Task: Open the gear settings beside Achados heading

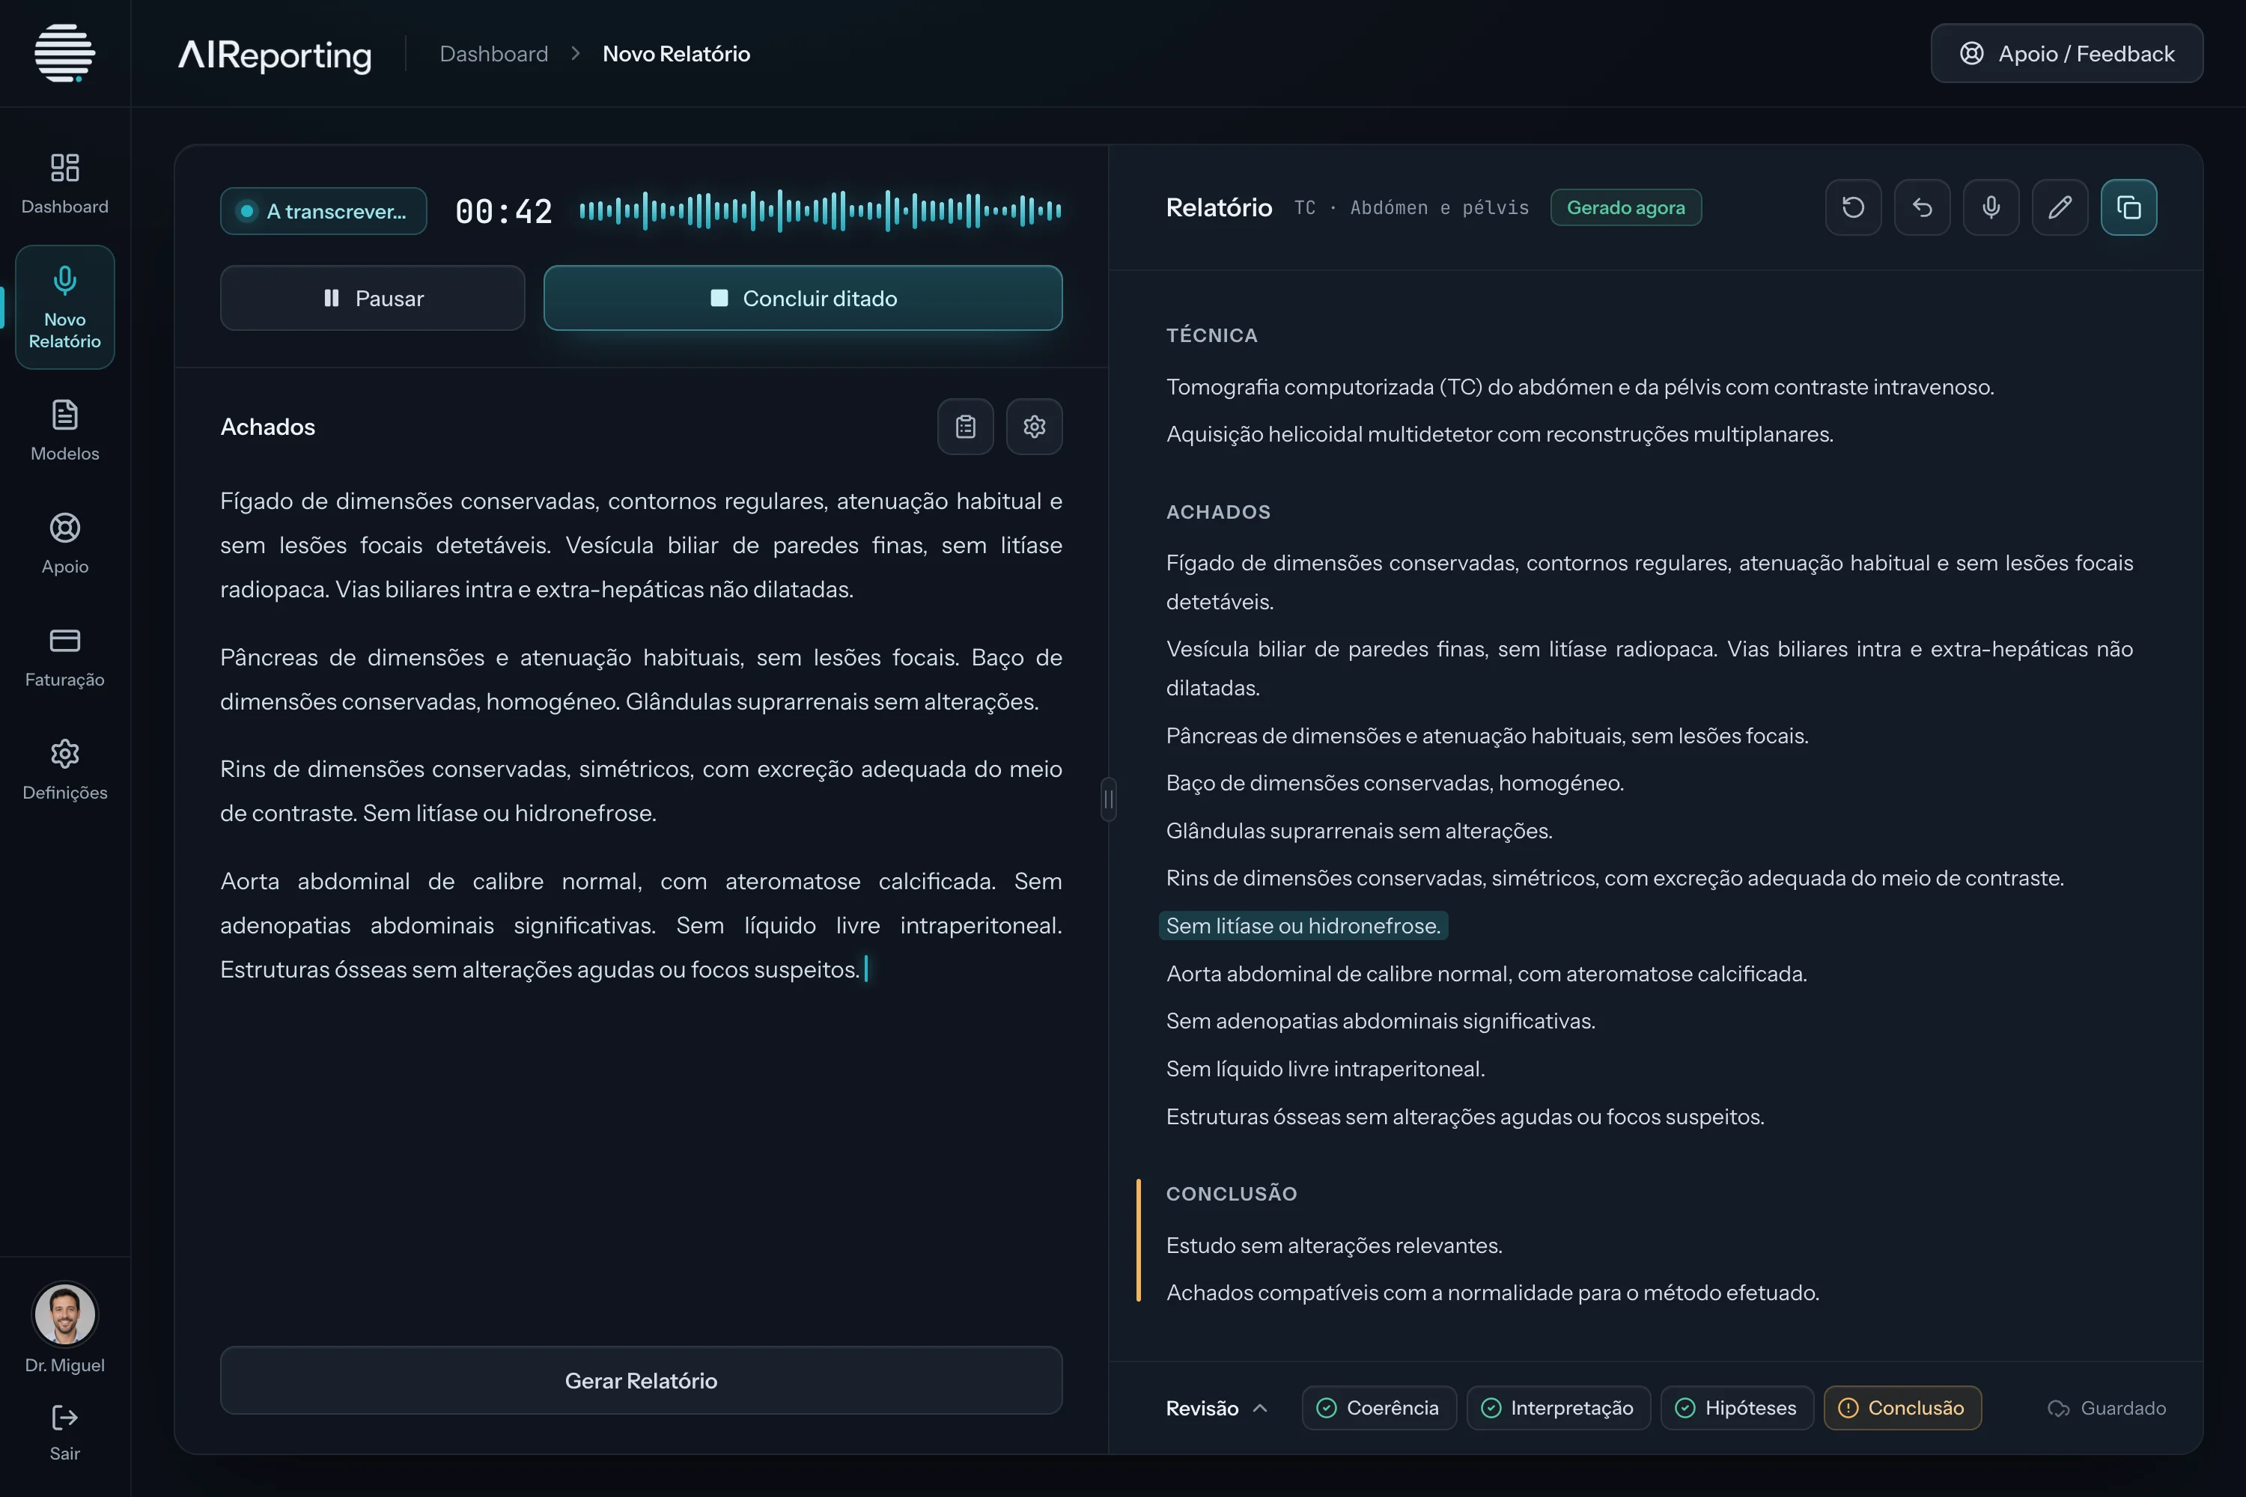Action: tap(1034, 427)
